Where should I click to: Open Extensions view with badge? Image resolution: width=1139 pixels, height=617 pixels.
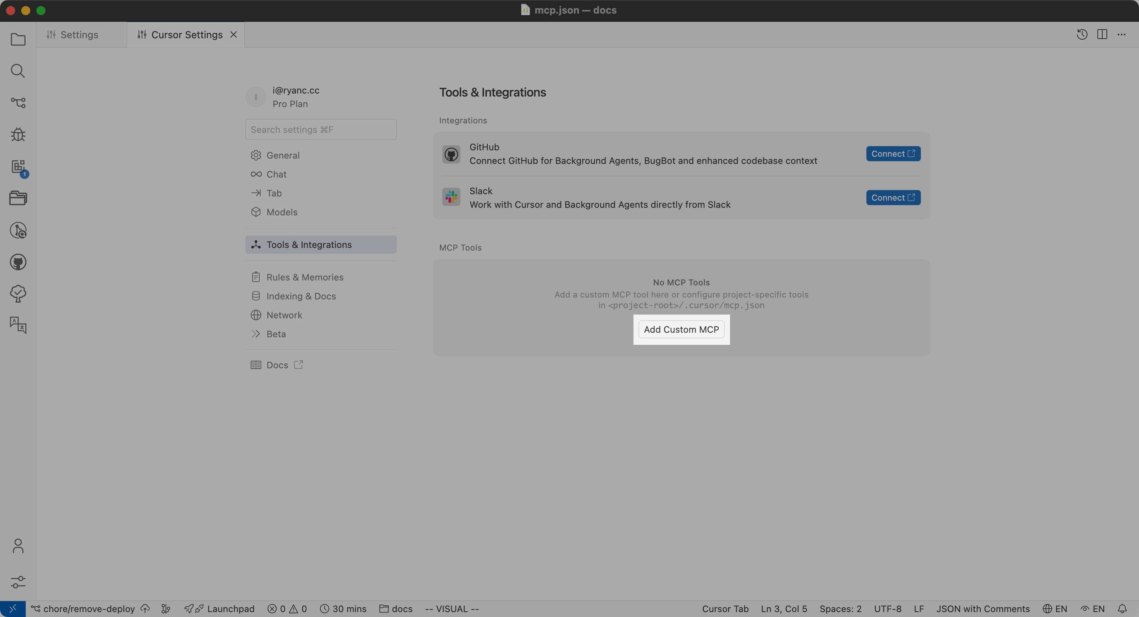pos(18,167)
